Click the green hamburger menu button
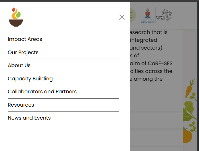199x151 pixels. 132,15
